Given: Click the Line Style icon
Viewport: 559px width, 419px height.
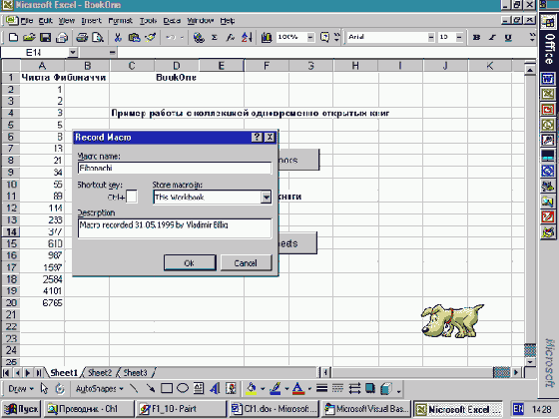Looking at the screenshot, I should tap(321, 388).
